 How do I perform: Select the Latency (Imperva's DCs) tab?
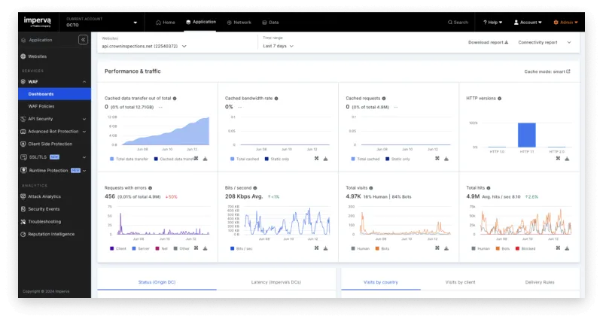pos(276,282)
